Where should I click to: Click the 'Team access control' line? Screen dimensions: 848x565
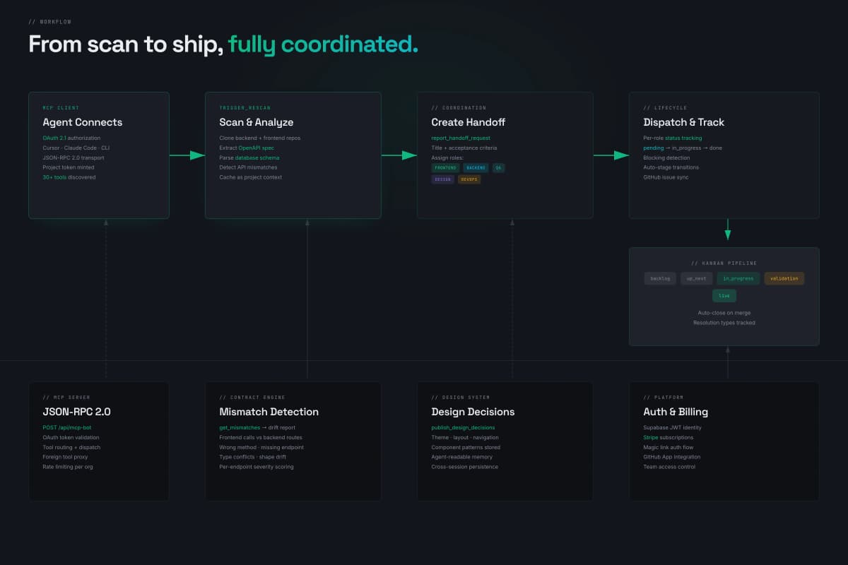click(x=669, y=467)
